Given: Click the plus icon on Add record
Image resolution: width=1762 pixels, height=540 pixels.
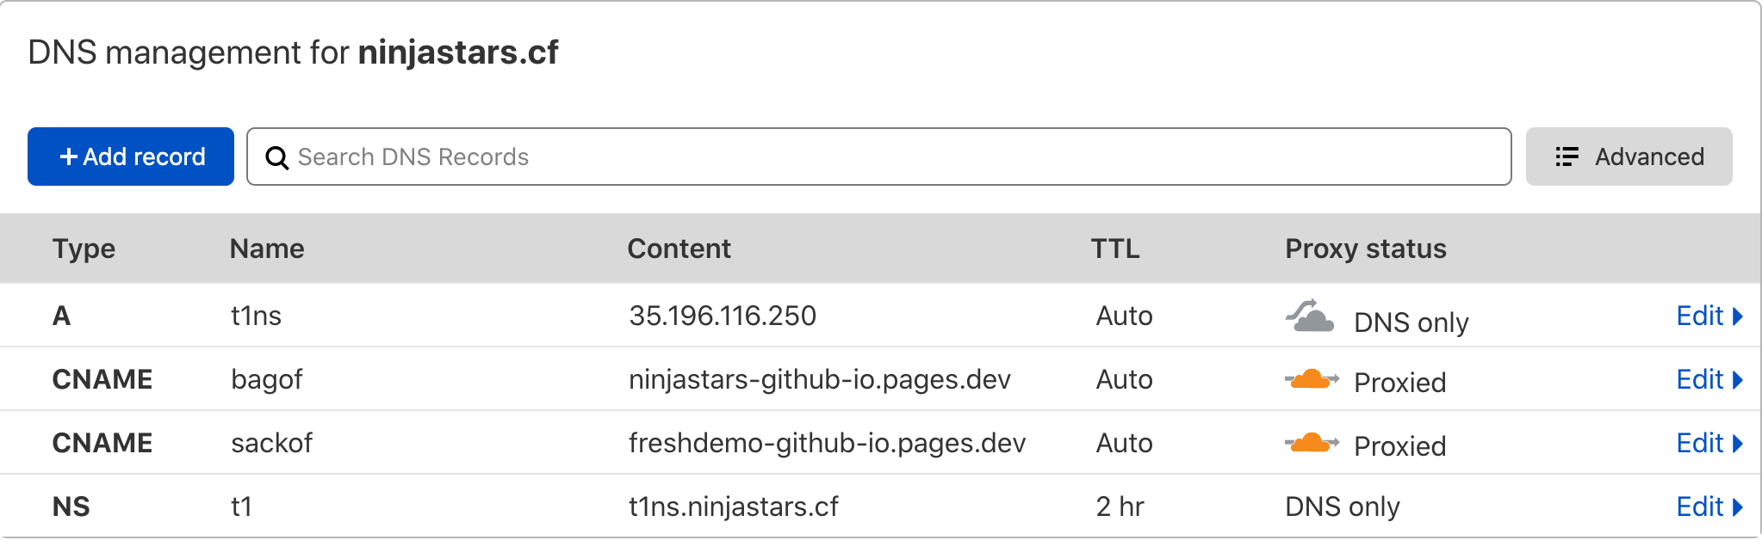Looking at the screenshot, I should pos(69,156).
